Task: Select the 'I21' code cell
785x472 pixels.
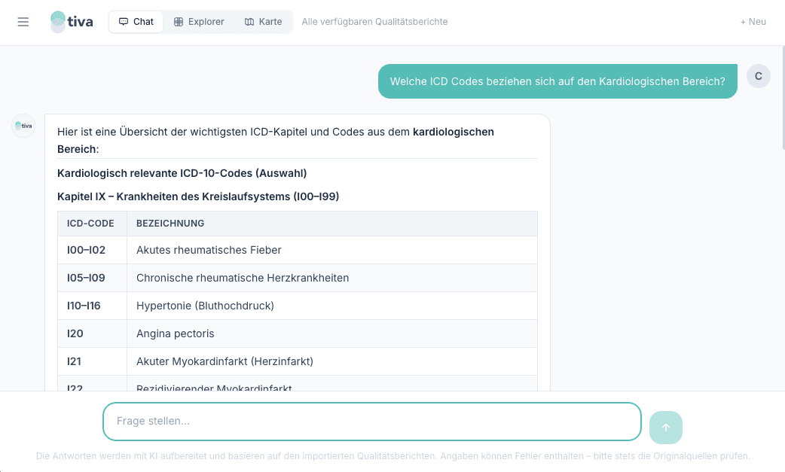Action: [92, 361]
